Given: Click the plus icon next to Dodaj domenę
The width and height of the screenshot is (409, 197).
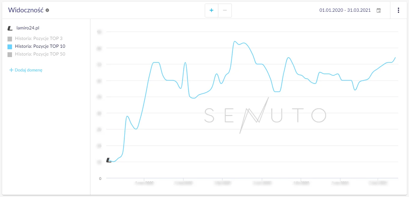Looking at the screenshot, I should tap(11, 70).
